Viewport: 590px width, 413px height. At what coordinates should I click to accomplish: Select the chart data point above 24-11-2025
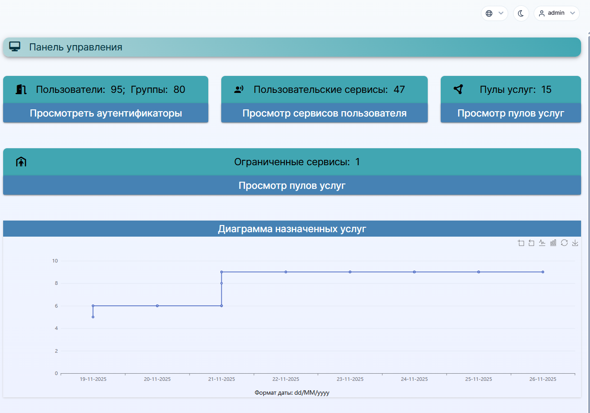(x=414, y=272)
